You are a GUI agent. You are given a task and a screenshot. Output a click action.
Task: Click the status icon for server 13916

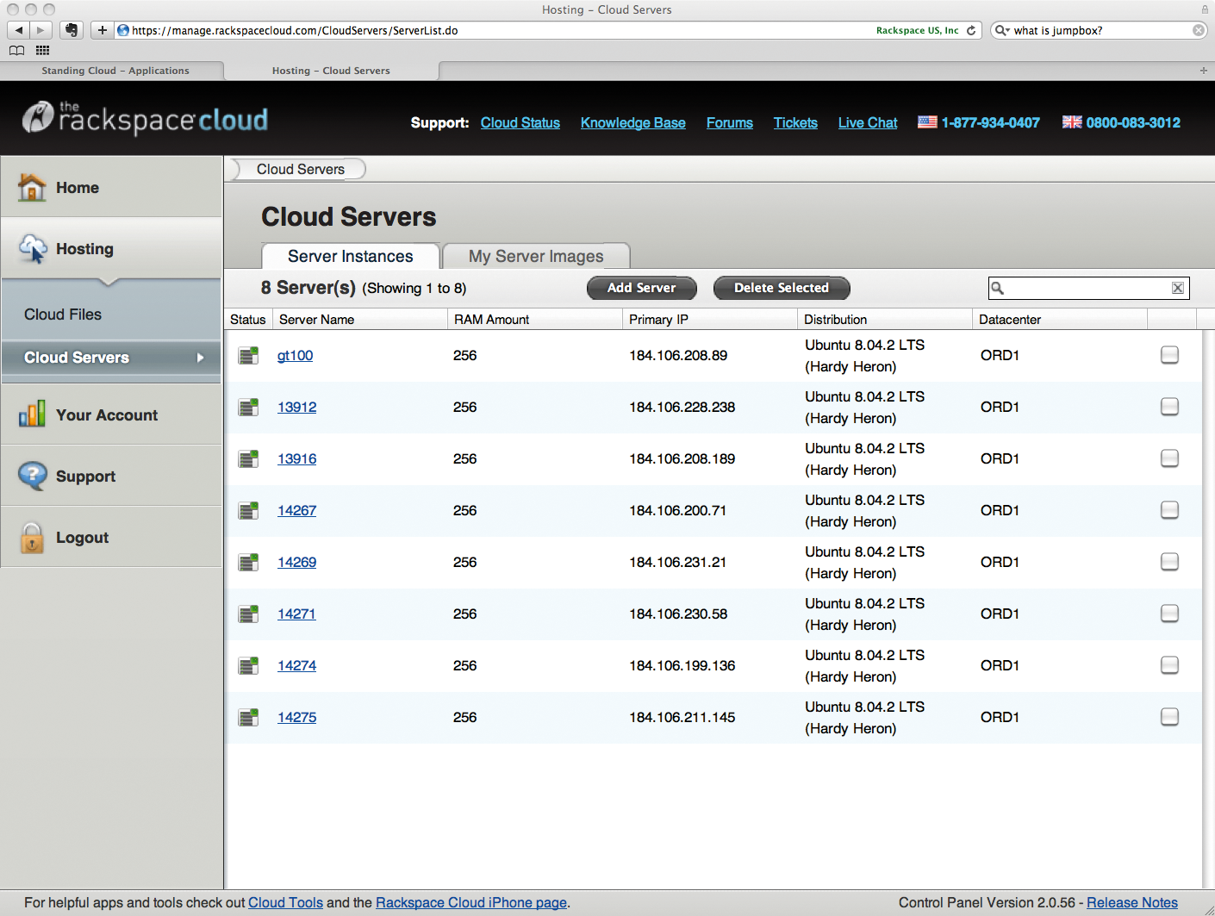(x=248, y=458)
